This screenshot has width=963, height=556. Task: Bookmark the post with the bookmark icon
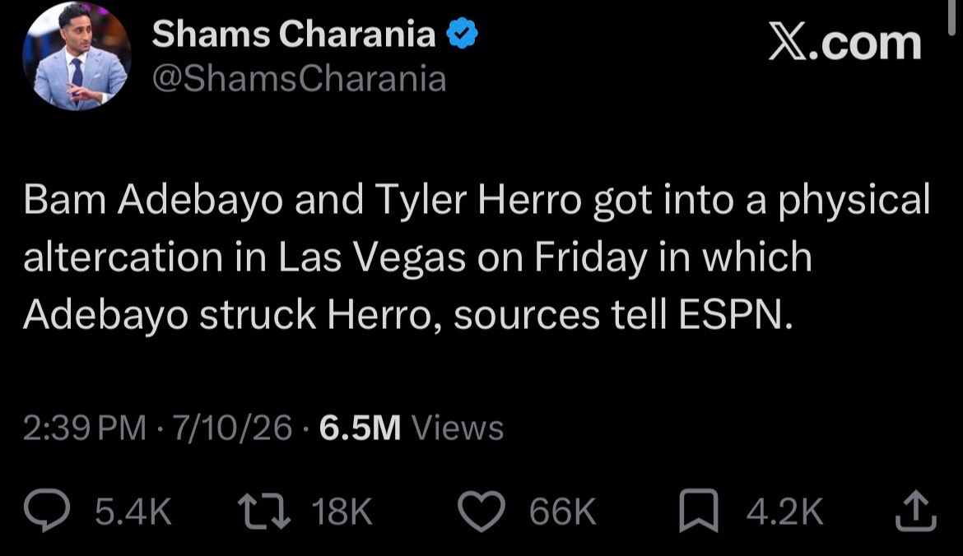[x=699, y=511]
